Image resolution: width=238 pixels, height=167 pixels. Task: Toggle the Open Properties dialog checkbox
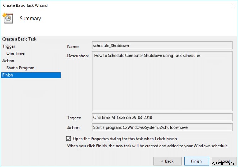[69, 139]
